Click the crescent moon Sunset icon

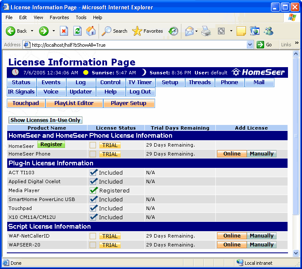pos(144,72)
